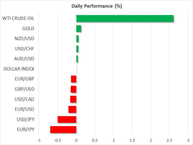The height and width of the screenshot is (145, 193).
Task: Click the WTI Crude Oil green bar
Action: 125,19
